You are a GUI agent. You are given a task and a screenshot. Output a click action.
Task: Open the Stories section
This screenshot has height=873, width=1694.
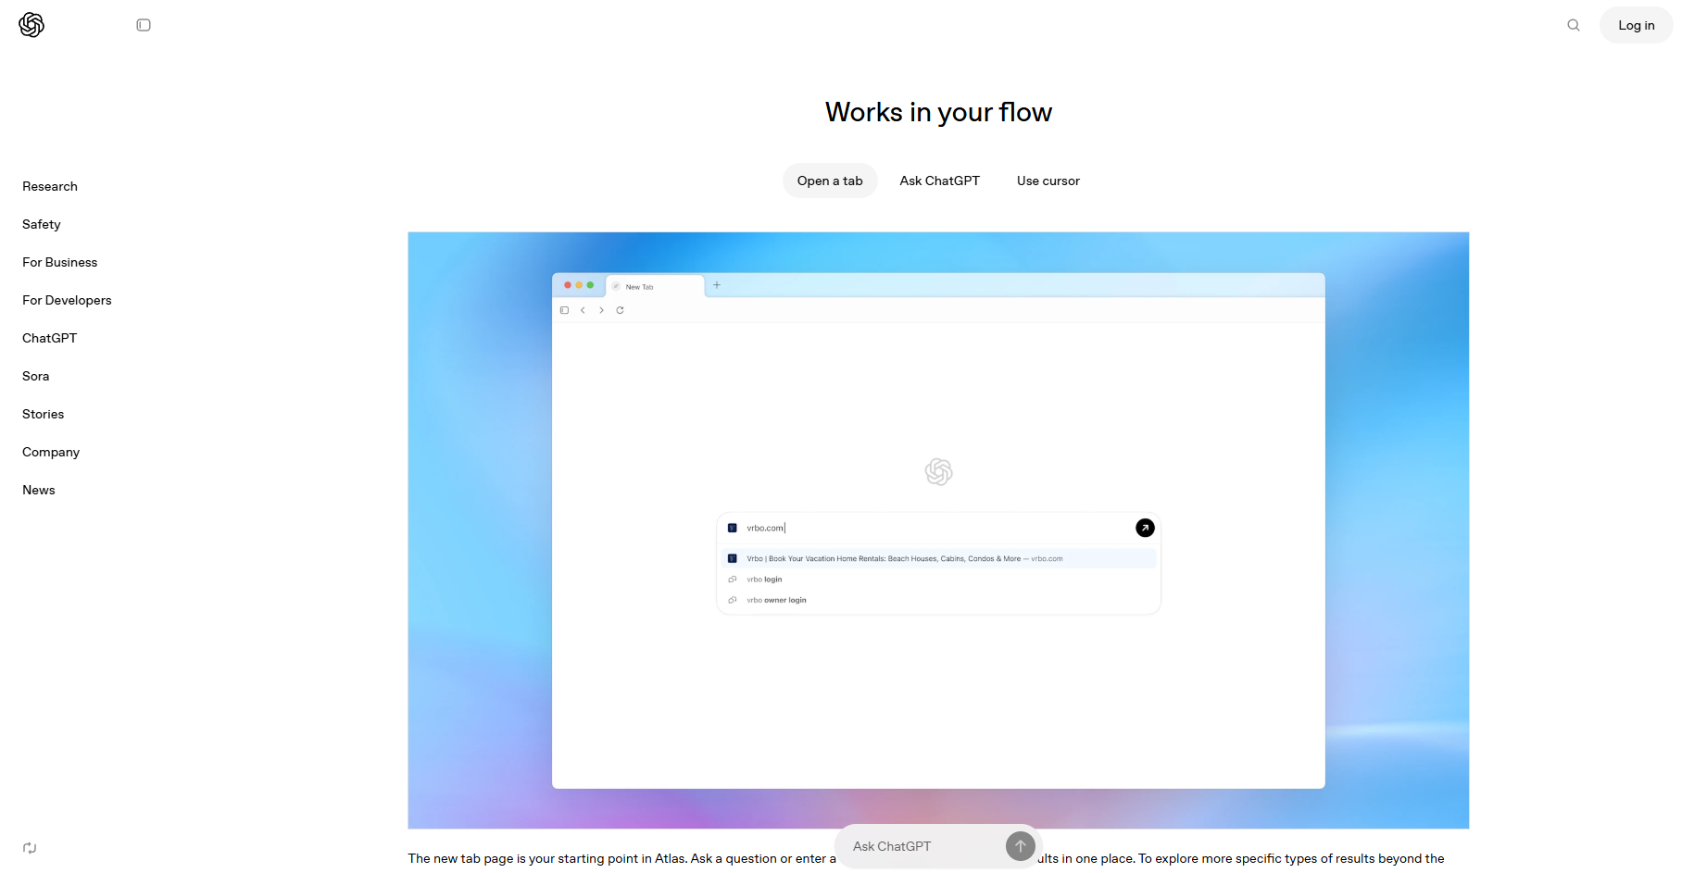click(x=44, y=414)
